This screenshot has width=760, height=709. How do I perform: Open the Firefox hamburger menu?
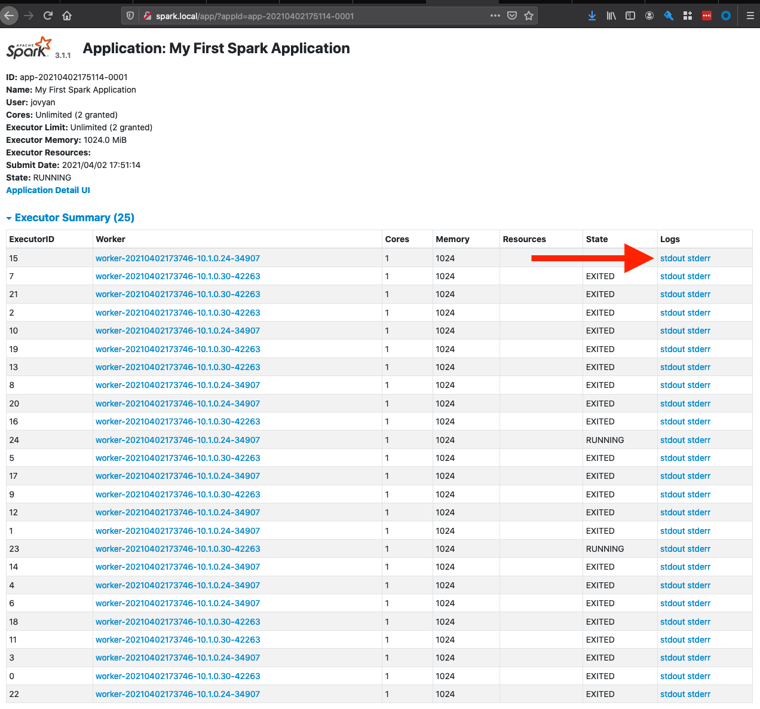point(749,16)
